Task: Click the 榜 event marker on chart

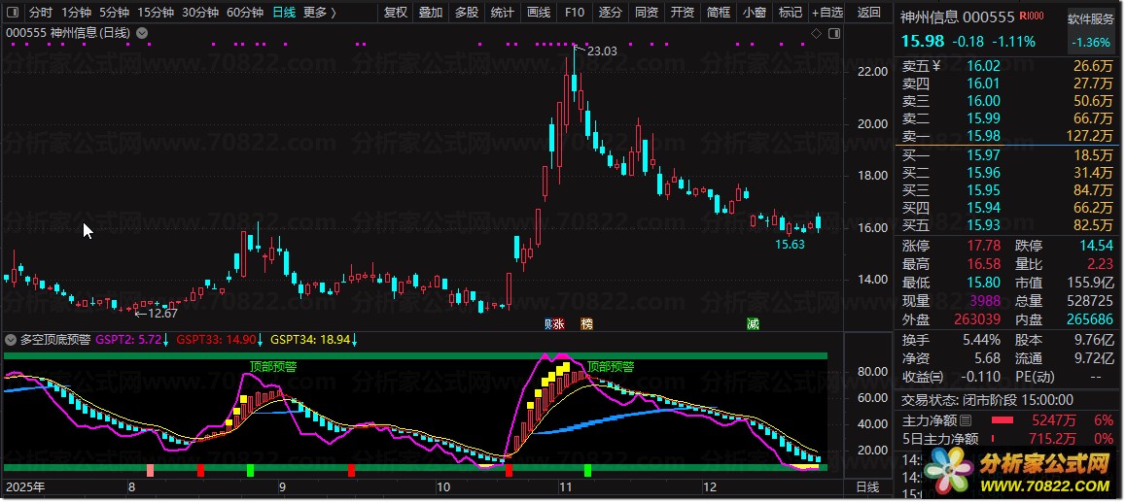Action: coord(585,323)
